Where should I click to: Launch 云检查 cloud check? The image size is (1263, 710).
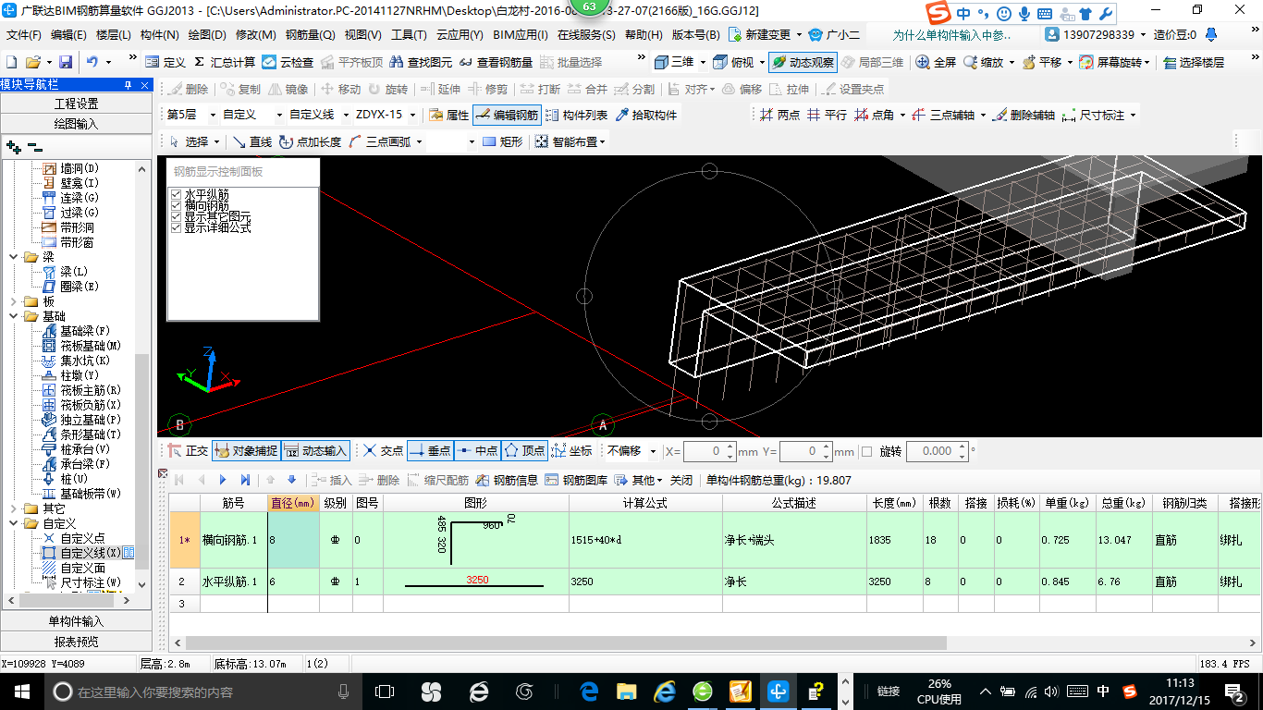point(288,62)
